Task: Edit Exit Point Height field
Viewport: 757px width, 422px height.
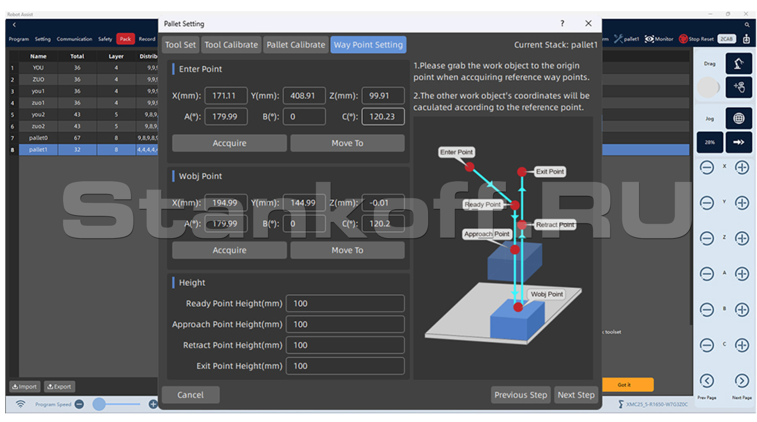Action: tap(345, 366)
